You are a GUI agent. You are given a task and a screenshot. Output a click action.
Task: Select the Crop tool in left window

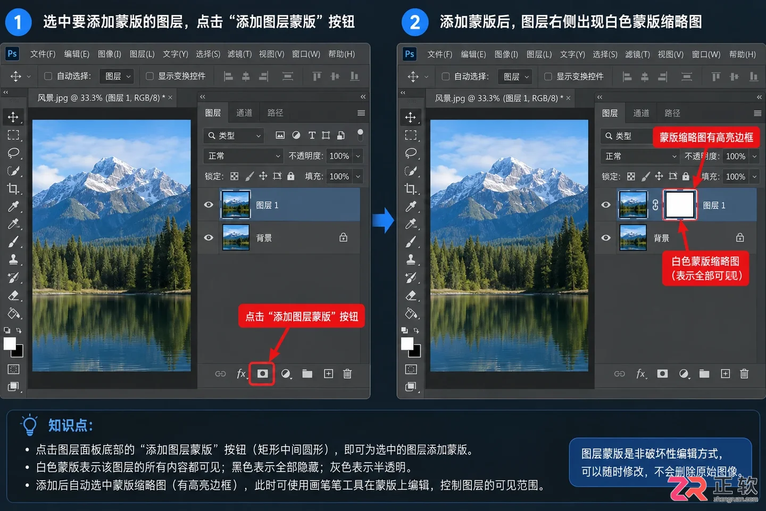(x=13, y=188)
